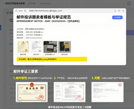
Task: Click the blue button beside the email title
Action: 117,17
